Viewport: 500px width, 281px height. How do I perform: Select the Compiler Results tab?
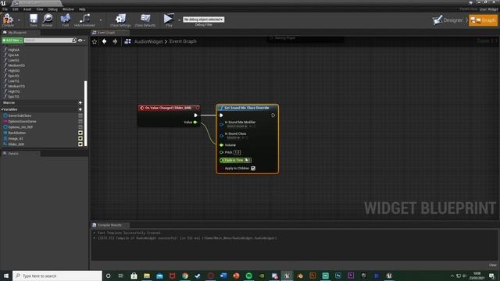click(x=109, y=226)
